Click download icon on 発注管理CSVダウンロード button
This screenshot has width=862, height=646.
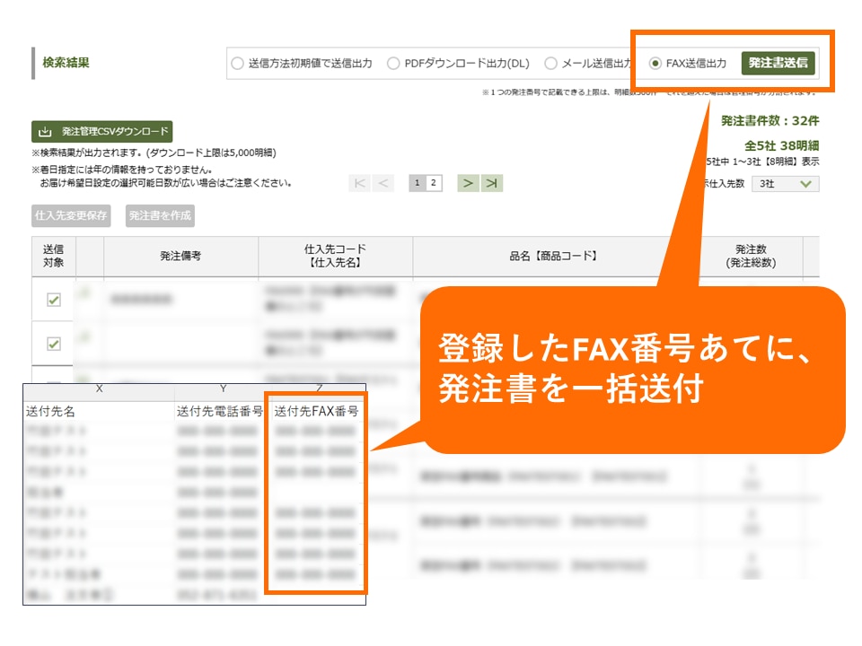[x=46, y=132]
